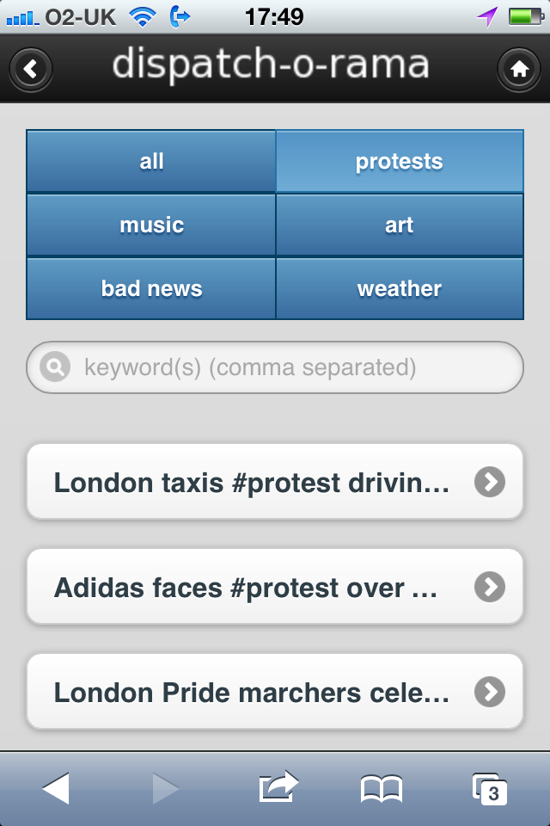Click the Safari forward navigation arrow
This screenshot has height=826, width=550.
pos(166,788)
